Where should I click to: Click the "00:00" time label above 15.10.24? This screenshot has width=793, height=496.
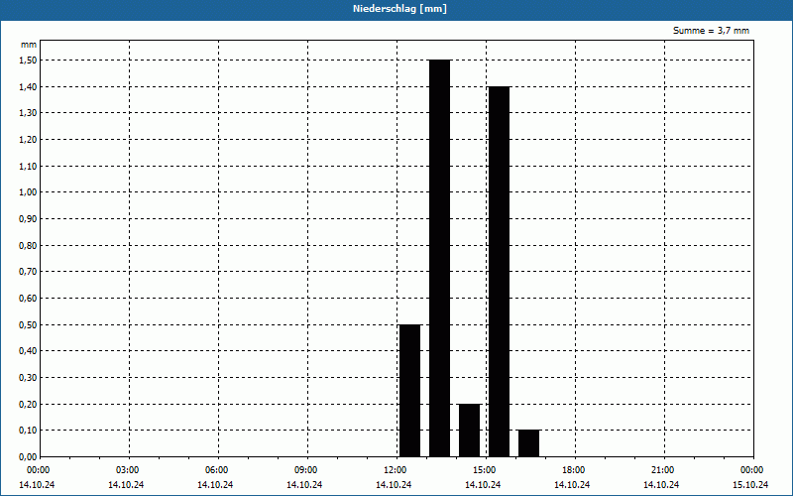point(752,470)
